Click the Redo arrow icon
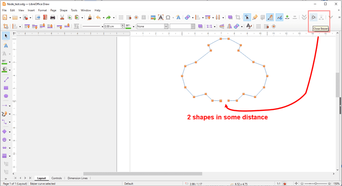Image resolution: width=342 pixels, height=186 pixels. pos(109,17)
